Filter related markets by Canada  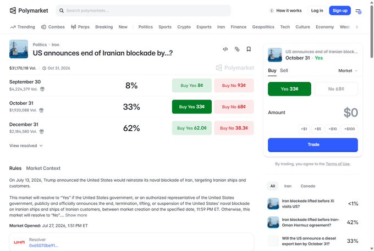coord(307,186)
